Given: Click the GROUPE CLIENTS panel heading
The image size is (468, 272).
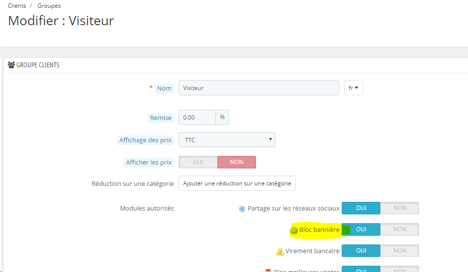Looking at the screenshot, I should [38, 65].
